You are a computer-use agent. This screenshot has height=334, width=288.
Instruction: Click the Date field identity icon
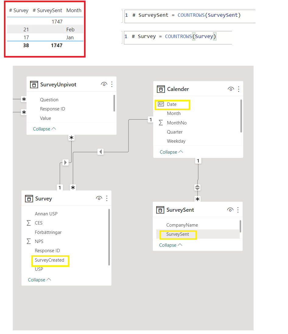161,104
